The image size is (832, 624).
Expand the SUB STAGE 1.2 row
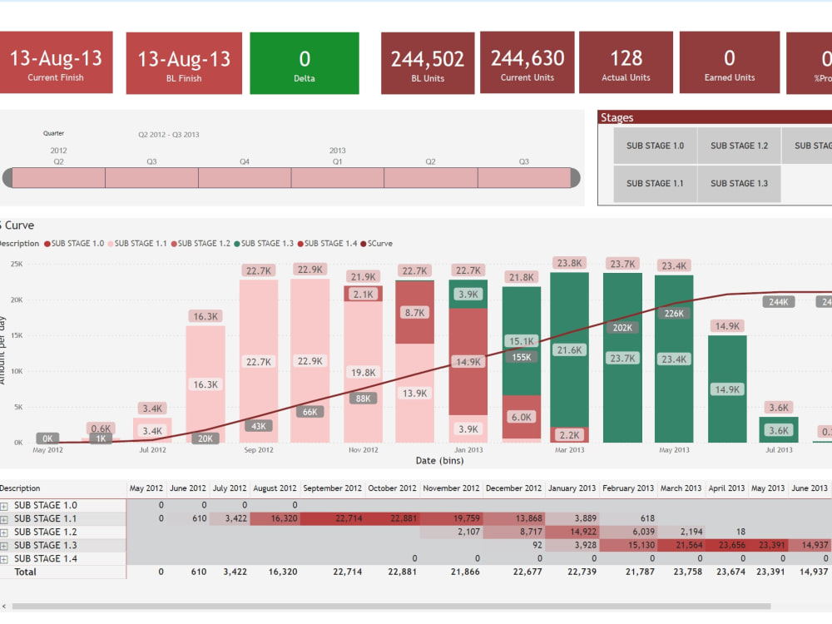point(3,532)
